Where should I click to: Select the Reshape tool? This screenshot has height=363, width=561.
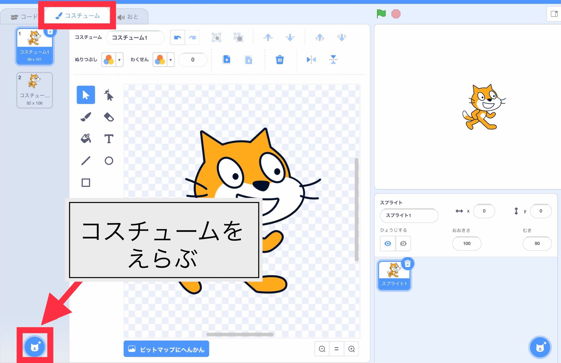pos(109,95)
